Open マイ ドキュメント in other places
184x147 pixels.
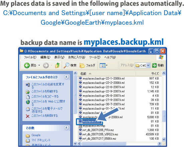pyautogui.click(x=41, y=140)
